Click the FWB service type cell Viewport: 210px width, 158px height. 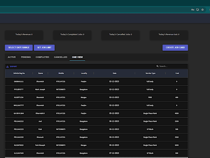pos(150,97)
